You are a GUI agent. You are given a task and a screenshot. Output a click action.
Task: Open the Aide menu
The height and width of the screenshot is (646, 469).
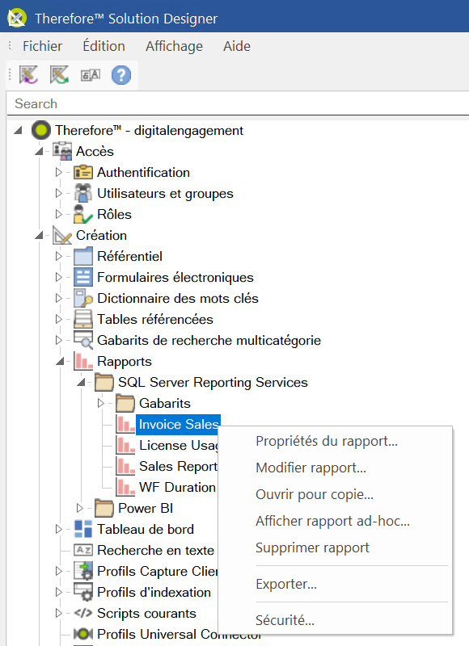237,46
